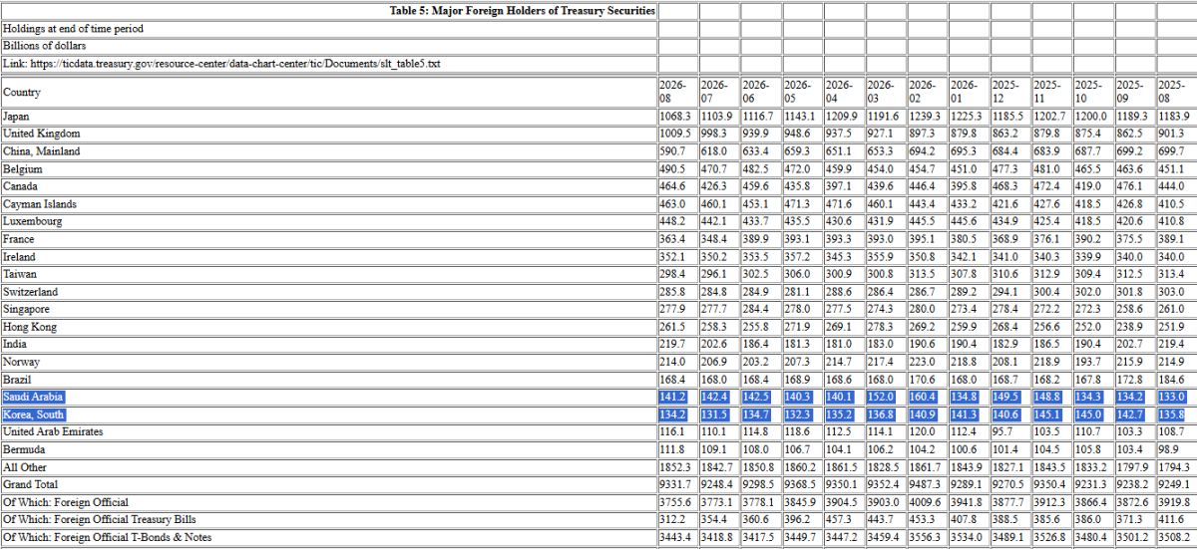This screenshot has height=549, width=1197.
Task: Select the 2025-11 column header
Action: point(1051,92)
